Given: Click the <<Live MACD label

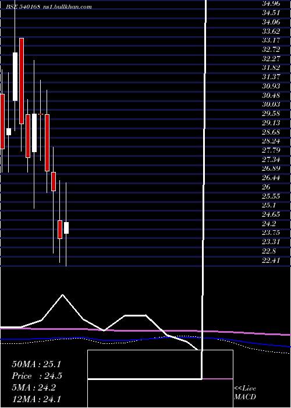Looking at the screenshot, I should click(245, 393).
